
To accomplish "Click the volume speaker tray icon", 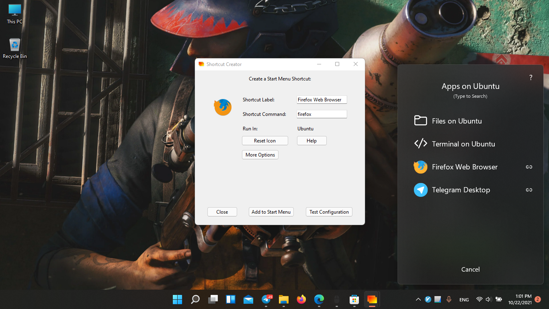I will click(489, 299).
